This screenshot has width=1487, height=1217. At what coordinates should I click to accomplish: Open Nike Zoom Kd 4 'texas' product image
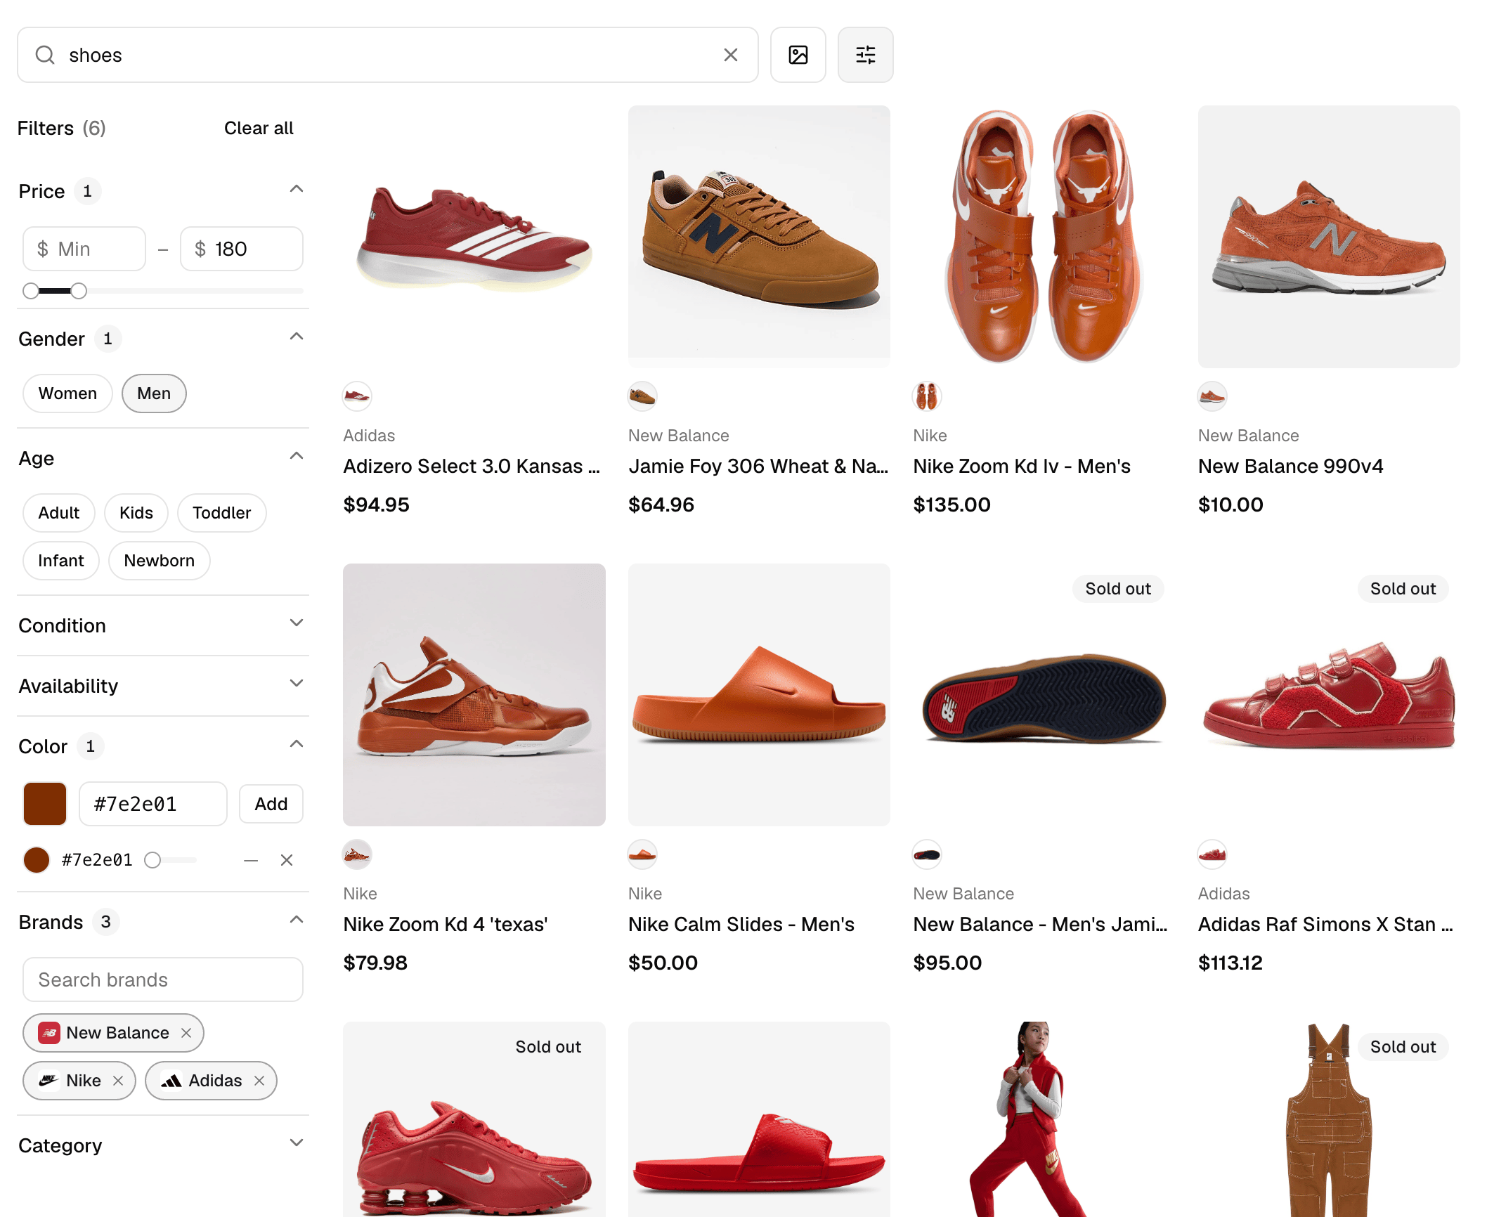pyautogui.click(x=474, y=695)
